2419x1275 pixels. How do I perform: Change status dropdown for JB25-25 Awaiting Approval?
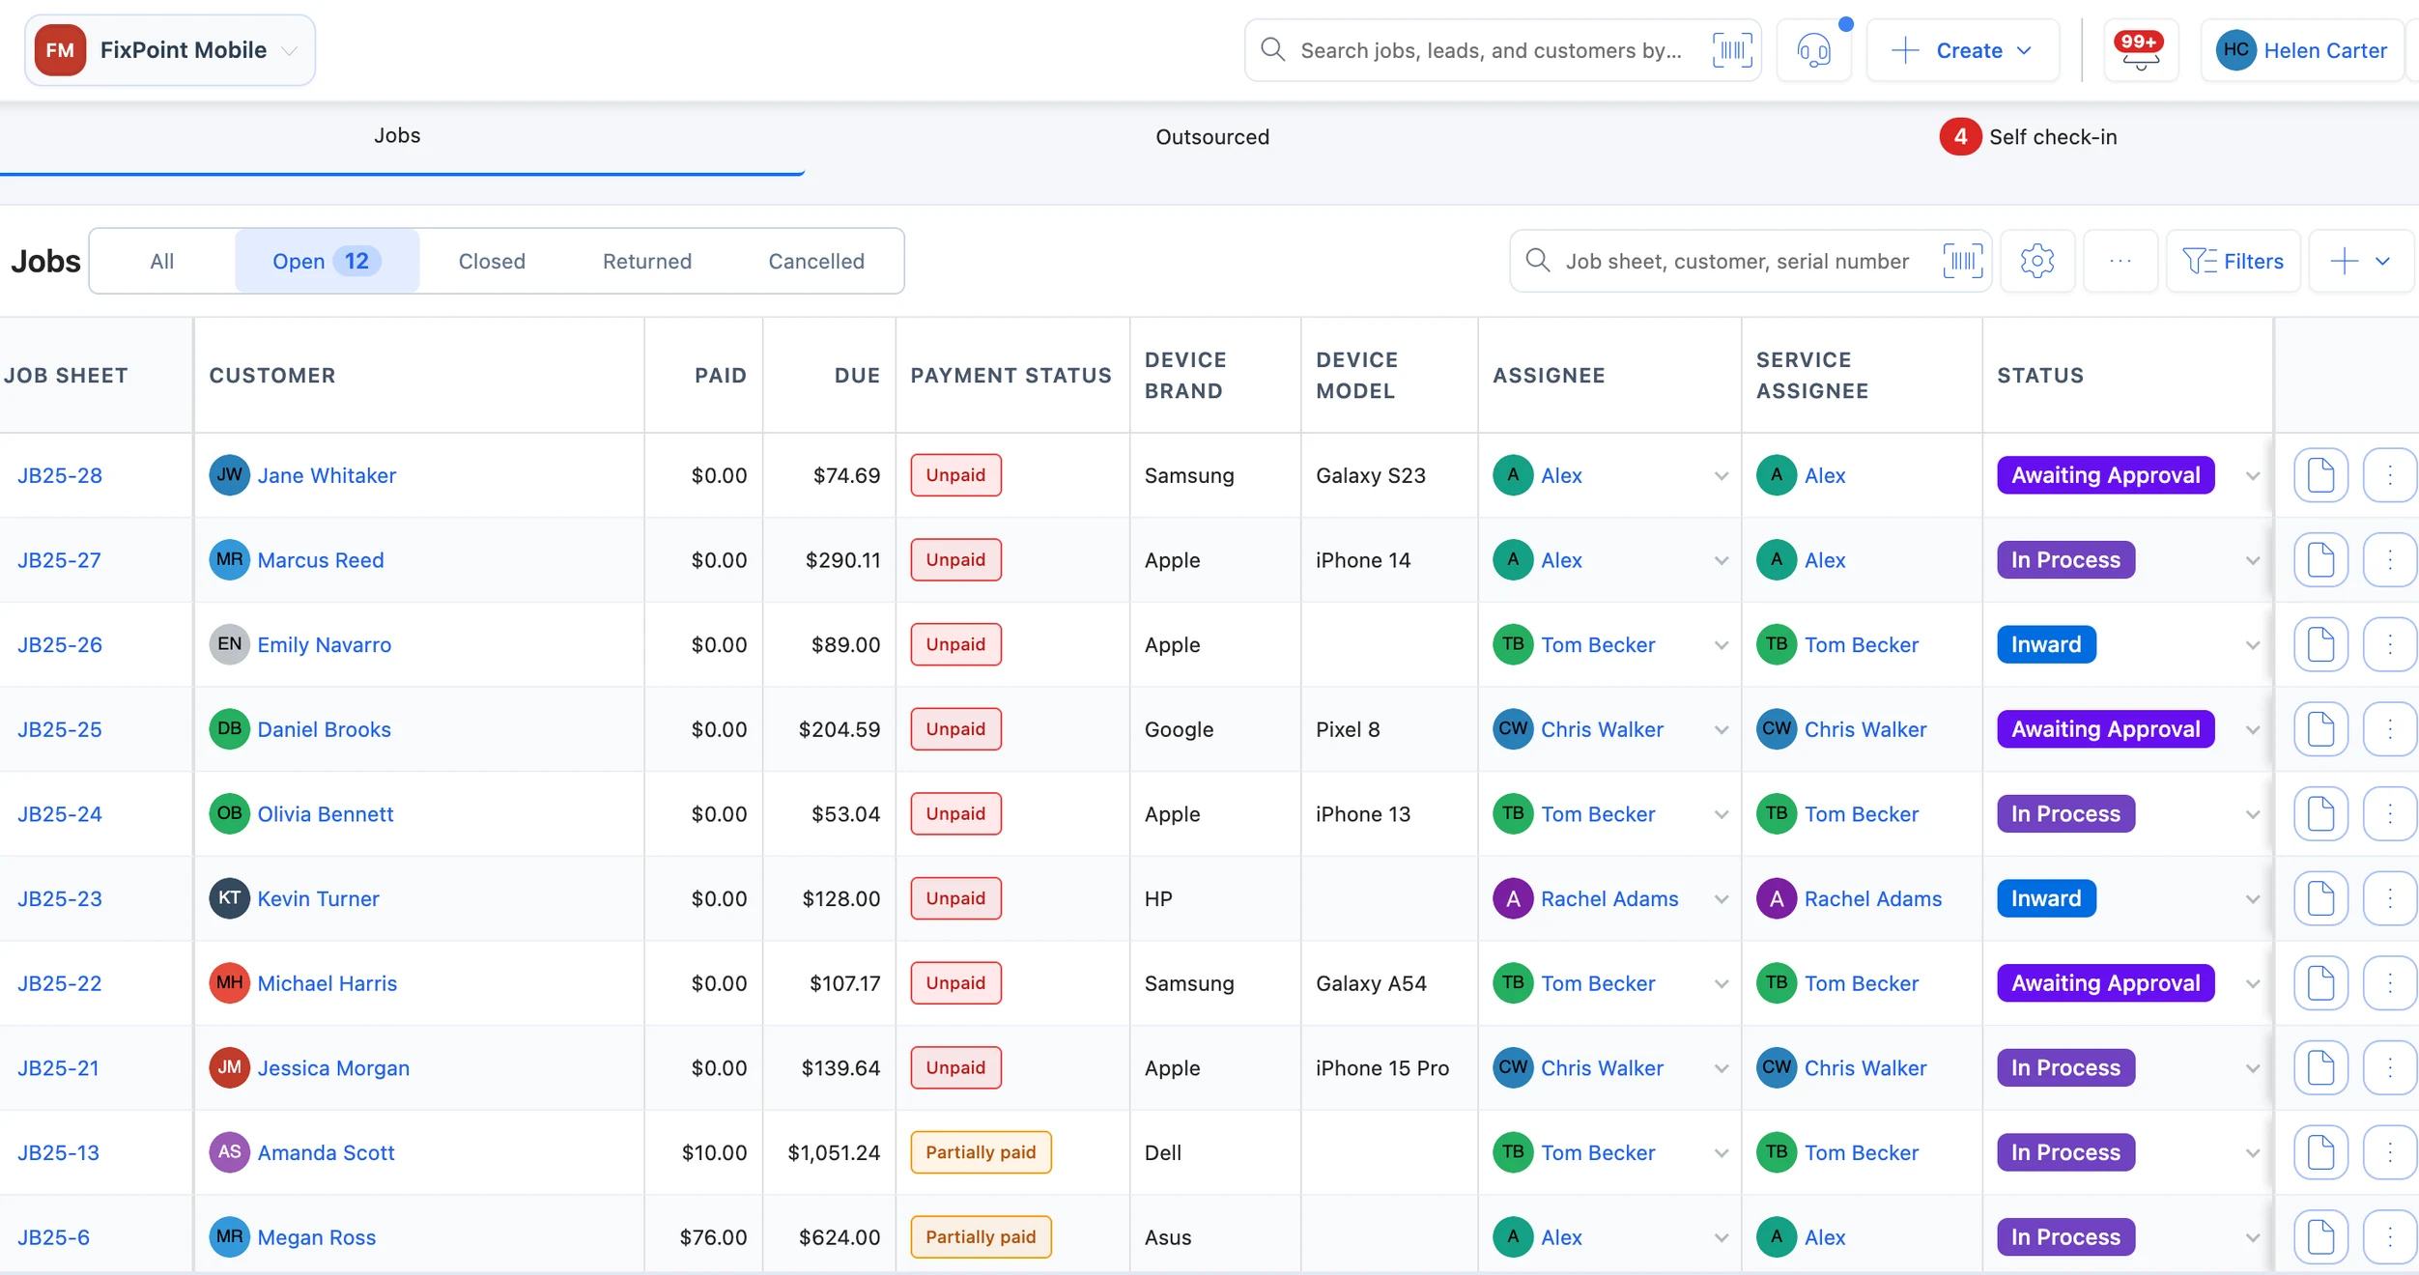coord(2253,729)
